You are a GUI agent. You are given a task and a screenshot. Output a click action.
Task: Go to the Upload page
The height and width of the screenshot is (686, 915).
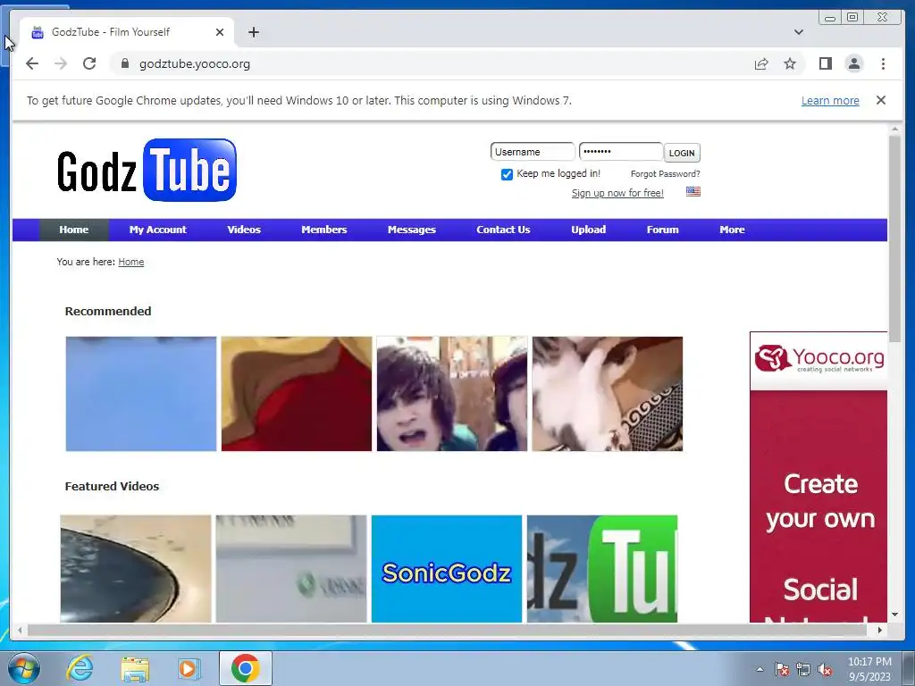pos(588,230)
